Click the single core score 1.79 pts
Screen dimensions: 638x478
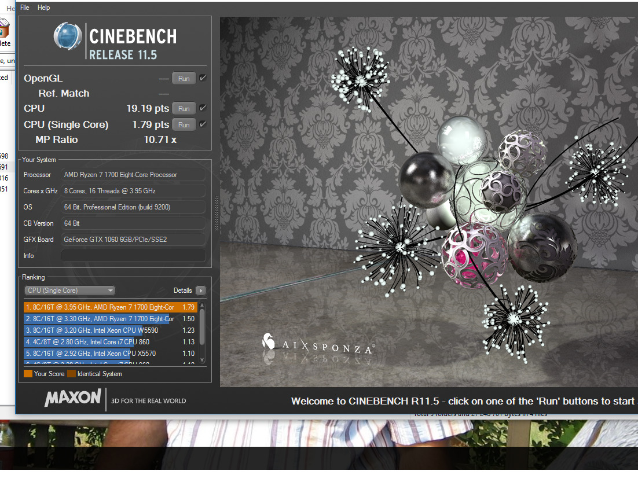point(151,125)
